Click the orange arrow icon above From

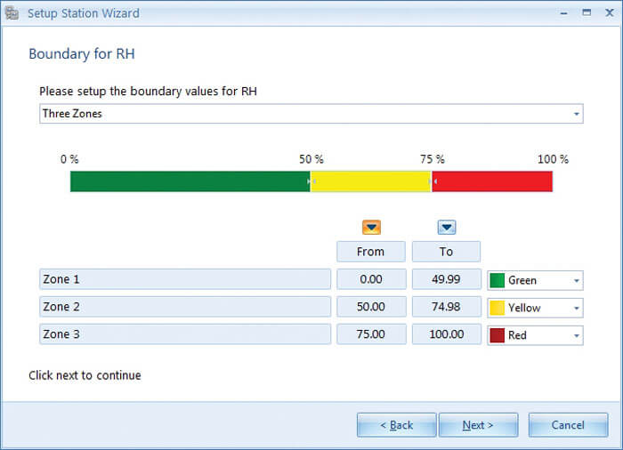click(371, 227)
